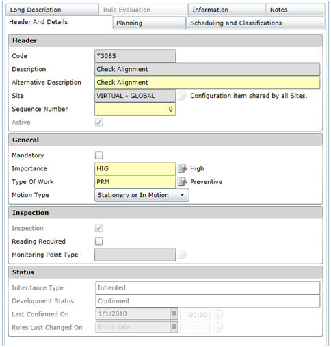This screenshot has height=347, width=331.
Task: Click the Inspection section title bar
Action: click(x=165, y=213)
